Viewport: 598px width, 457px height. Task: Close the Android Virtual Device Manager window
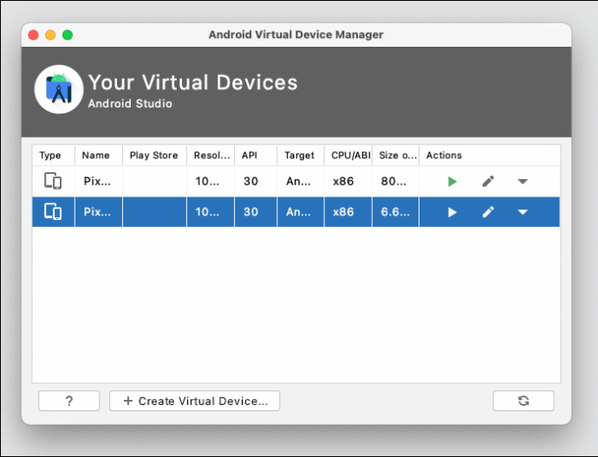tap(33, 35)
